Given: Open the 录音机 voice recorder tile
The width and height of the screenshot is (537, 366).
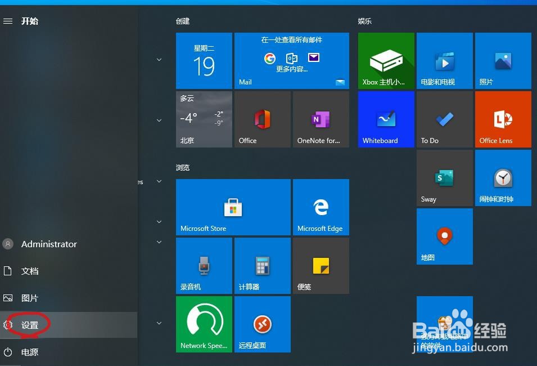Looking at the screenshot, I should pyautogui.click(x=204, y=266).
